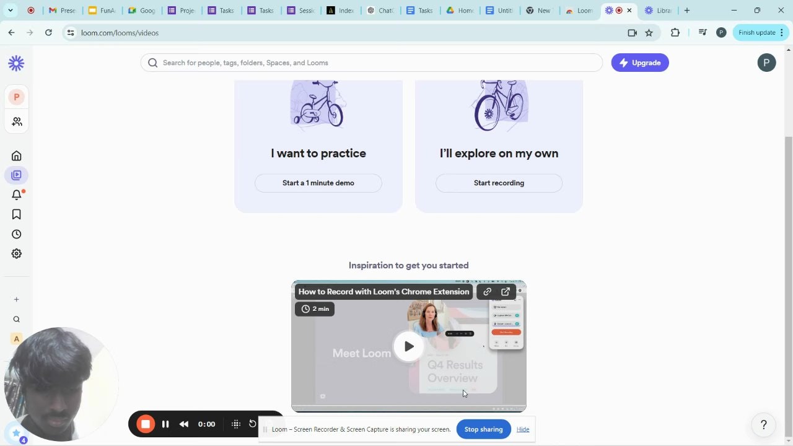This screenshot has width=793, height=446.
Task: Switch to the 'Sessic' tab
Action: click(x=300, y=11)
